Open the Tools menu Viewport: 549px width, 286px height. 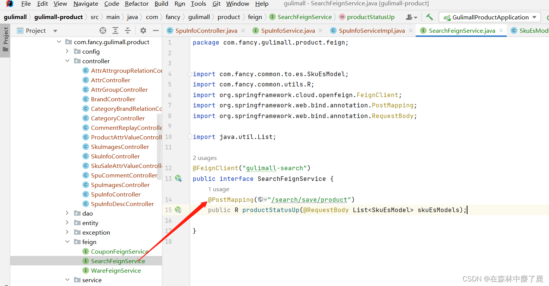coord(198,4)
